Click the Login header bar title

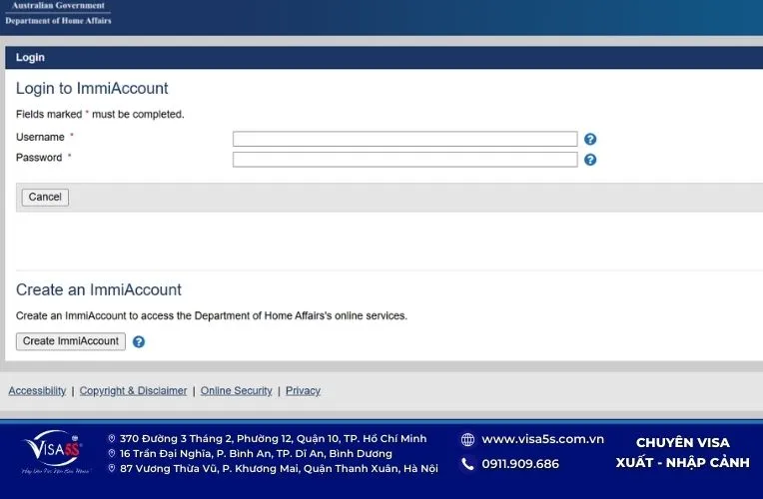(30, 58)
